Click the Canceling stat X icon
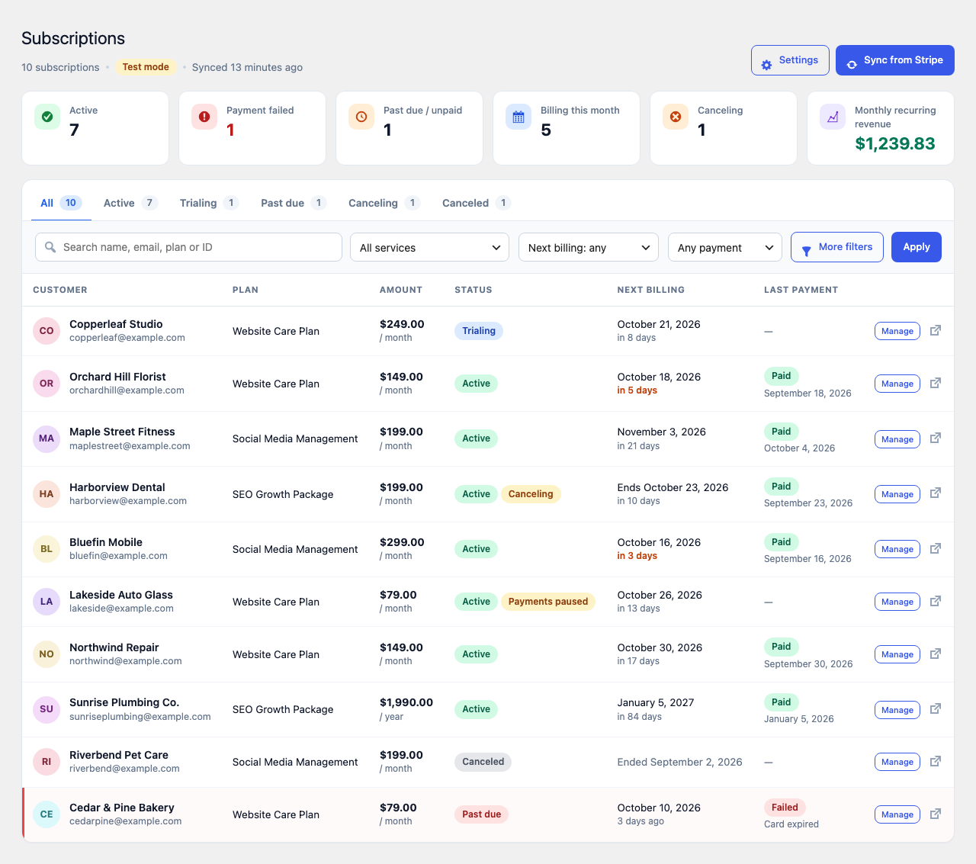This screenshot has height=864, width=976. click(676, 117)
